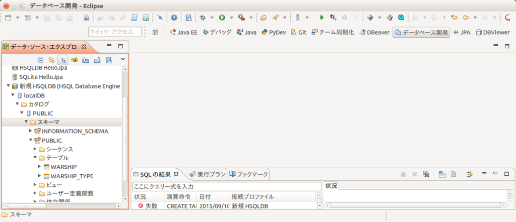
Task: Click the green Run button in toolbar
Action: 222,18
